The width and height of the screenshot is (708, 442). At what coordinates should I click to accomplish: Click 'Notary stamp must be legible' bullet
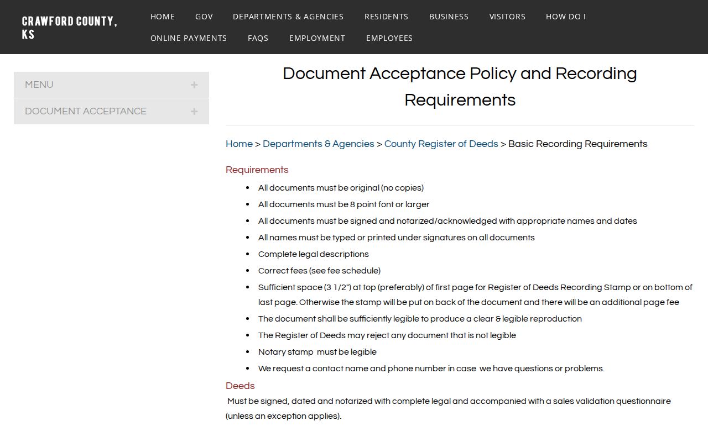(317, 352)
